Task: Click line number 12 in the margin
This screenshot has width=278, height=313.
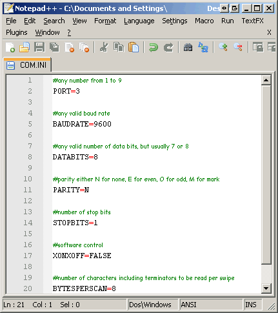Action: point(28,201)
